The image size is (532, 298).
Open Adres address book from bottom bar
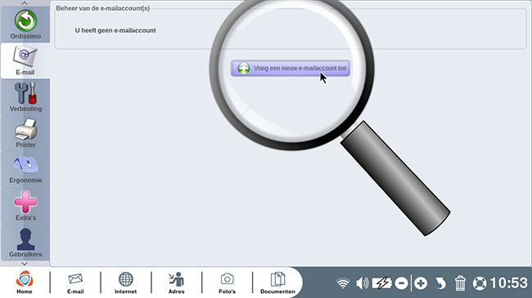(177, 282)
